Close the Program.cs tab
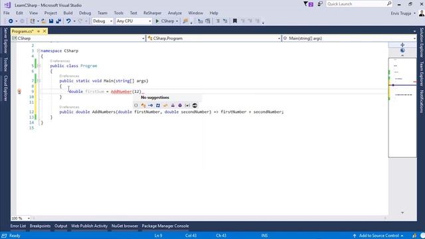 point(44,31)
